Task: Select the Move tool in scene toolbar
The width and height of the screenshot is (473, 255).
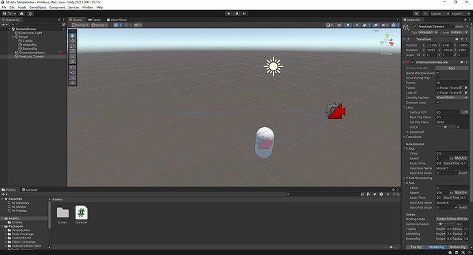Action: pyautogui.click(x=73, y=40)
